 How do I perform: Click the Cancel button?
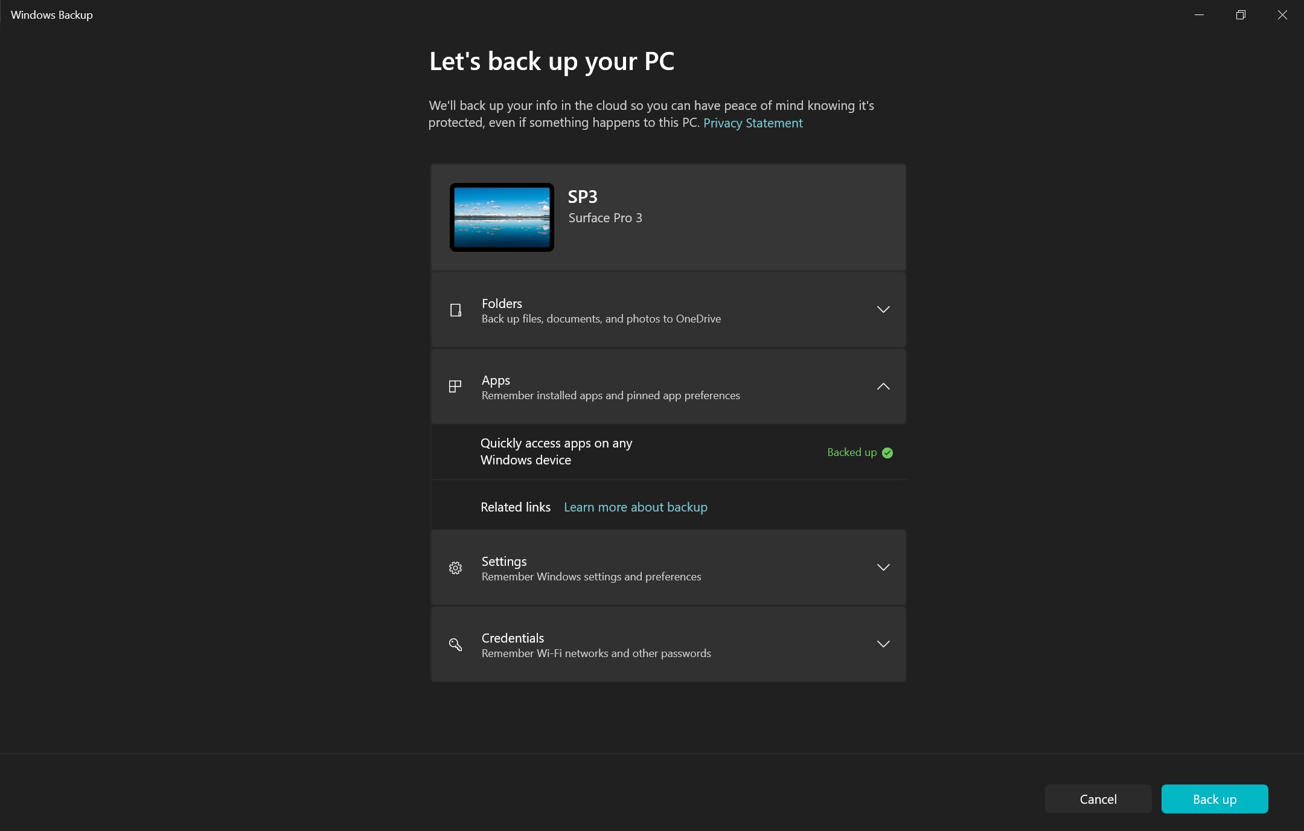coord(1098,799)
